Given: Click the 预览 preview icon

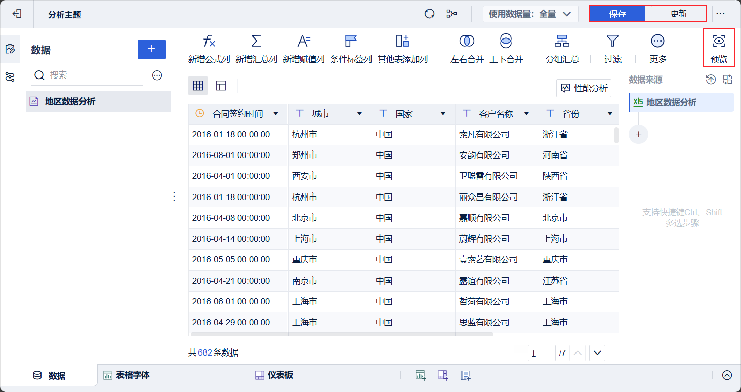Looking at the screenshot, I should [x=719, y=47].
